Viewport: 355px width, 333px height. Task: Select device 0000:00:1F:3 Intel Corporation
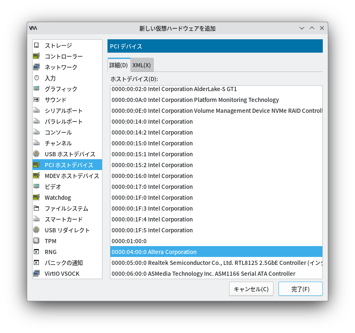pyautogui.click(x=216, y=208)
